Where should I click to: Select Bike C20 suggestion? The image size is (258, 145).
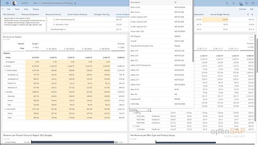coord(161,56)
